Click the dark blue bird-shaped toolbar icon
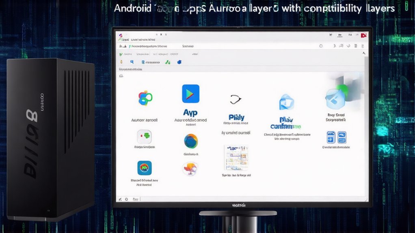Image resolution: width=415 pixels, height=233 pixels. click(179, 62)
